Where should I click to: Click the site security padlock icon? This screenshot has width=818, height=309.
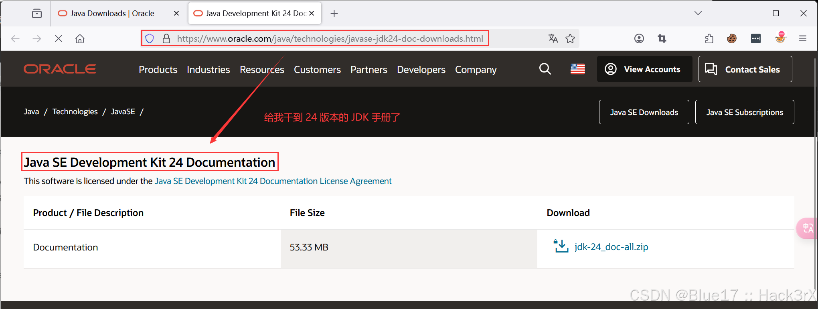click(166, 38)
